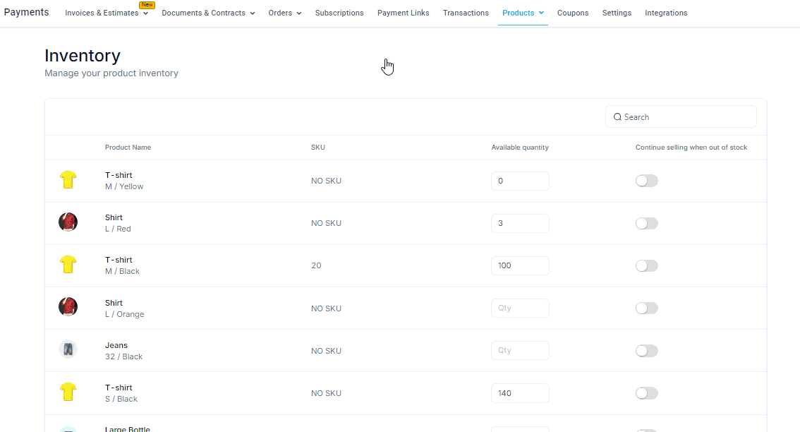Toggle continue selling for T-shirt M / Yellow
The width and height of the screenshot is (800, 432).
coord(646,181)
